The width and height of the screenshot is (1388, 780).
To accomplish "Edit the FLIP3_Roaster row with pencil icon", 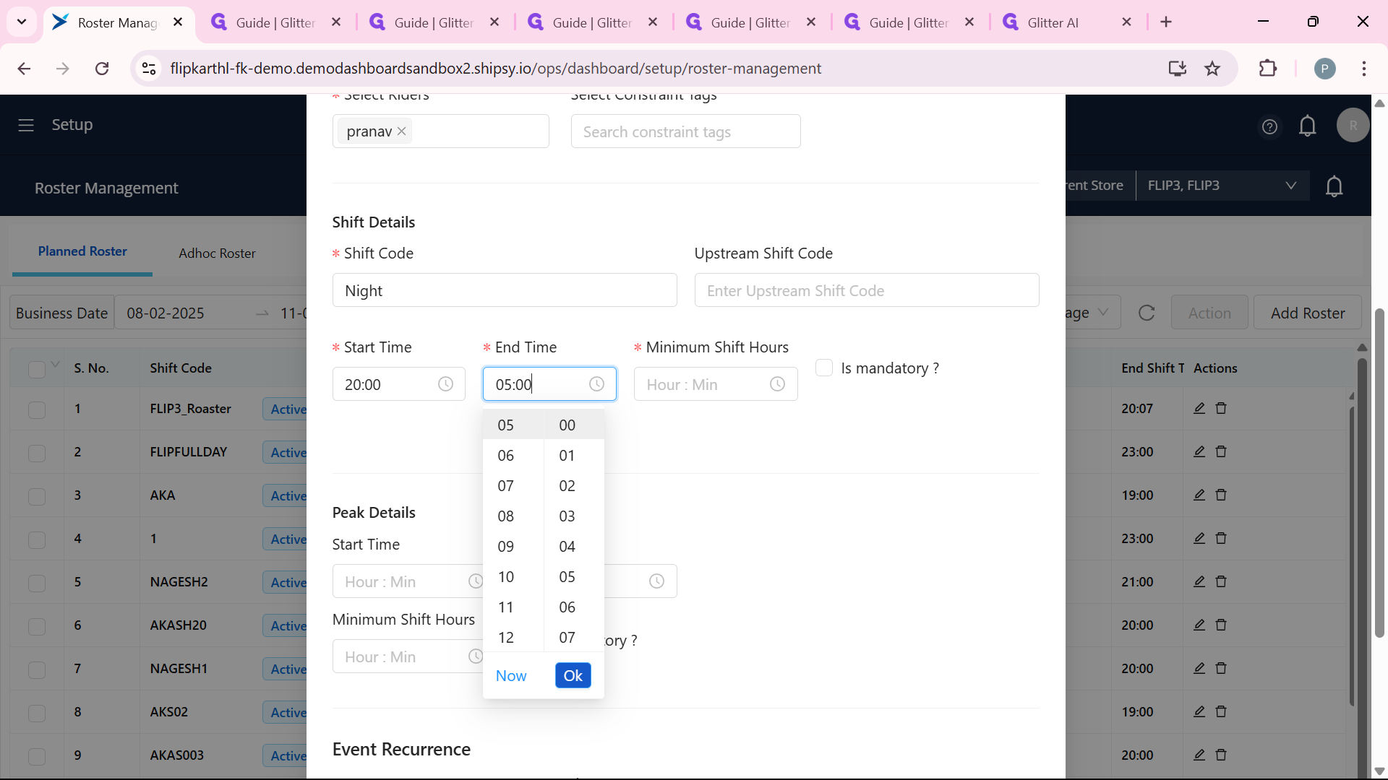I will point(1199,408).
